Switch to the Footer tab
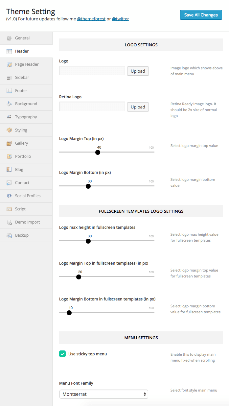This screenshot has height=406, width=229. (26, 91)
